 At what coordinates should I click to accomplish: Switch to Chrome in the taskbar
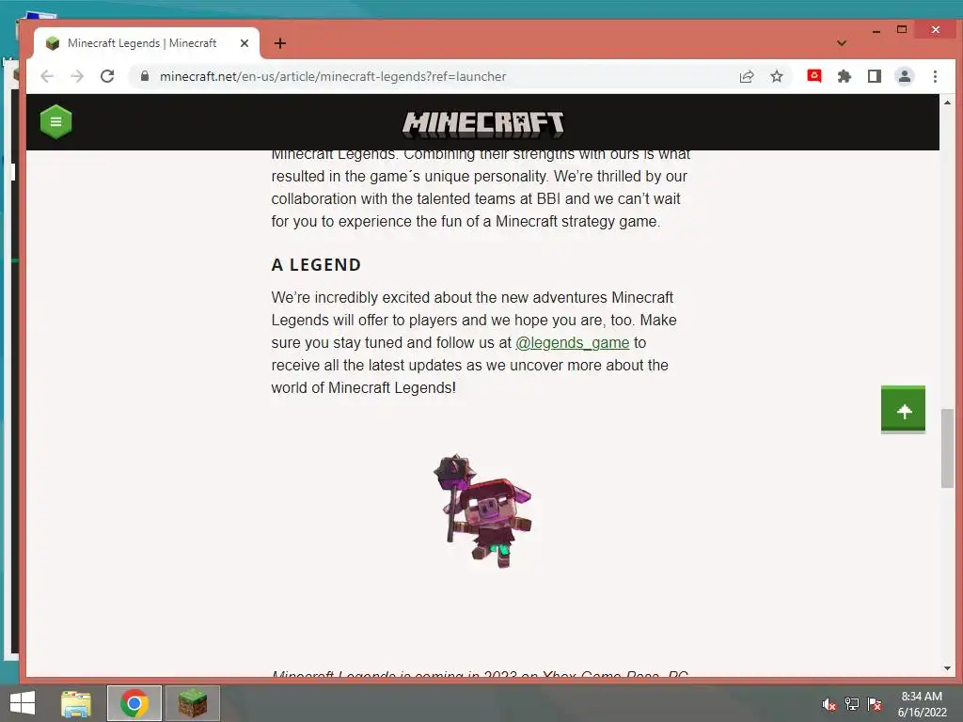pyautogui.click(x=134, y=703)
